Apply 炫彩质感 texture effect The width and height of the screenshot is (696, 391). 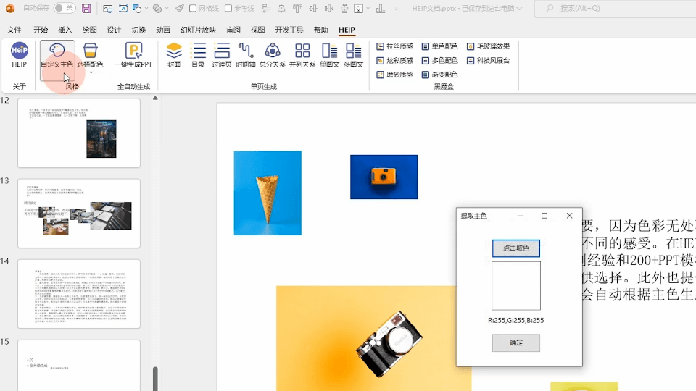[394, 60]
